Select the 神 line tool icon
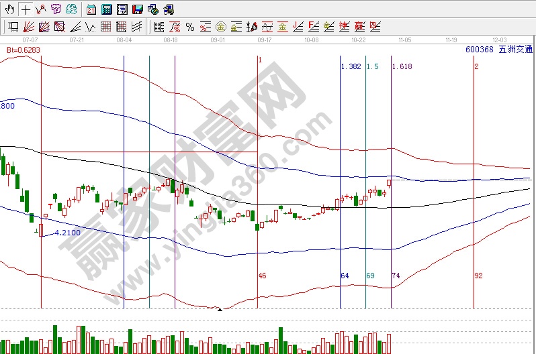 [x=345, y=27]
